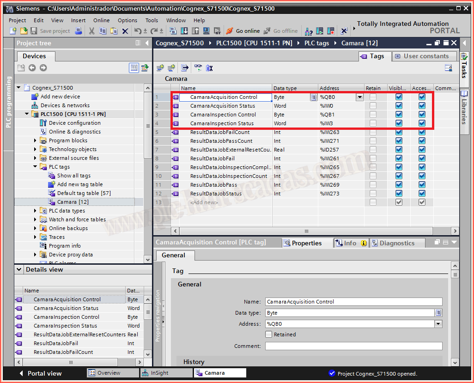Image resolution: width=474 pixels, height=383 pixels.
Task: Open the Online menu
Action: (101, 20)
